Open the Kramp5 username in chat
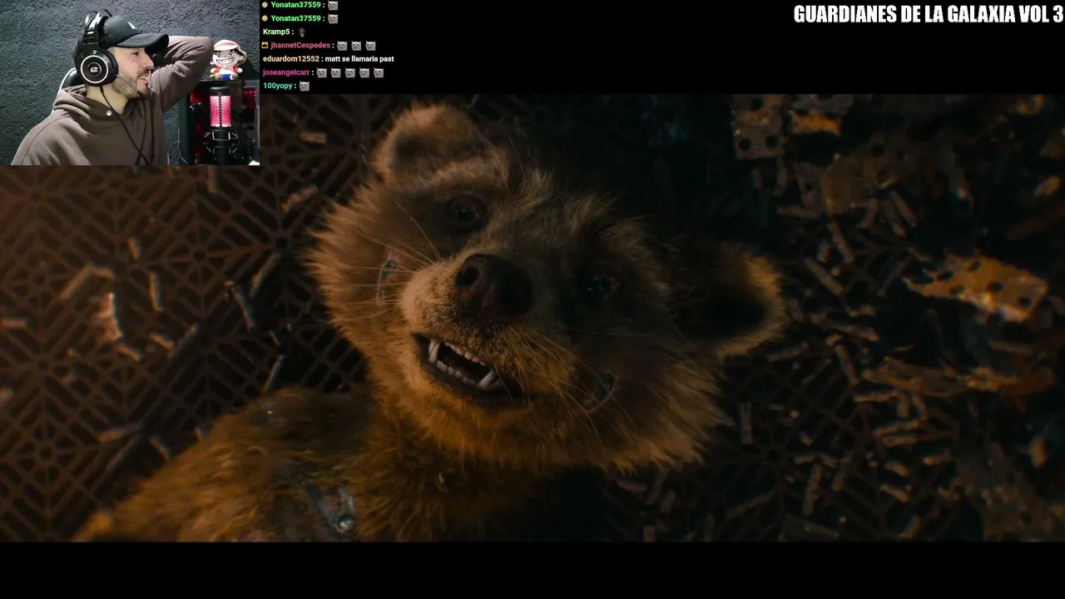The image size is (1065, 599). pos(276,32)
